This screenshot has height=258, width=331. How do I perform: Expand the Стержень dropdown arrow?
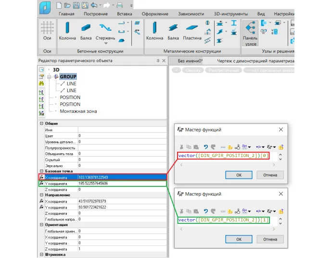[x=106, y=43]
